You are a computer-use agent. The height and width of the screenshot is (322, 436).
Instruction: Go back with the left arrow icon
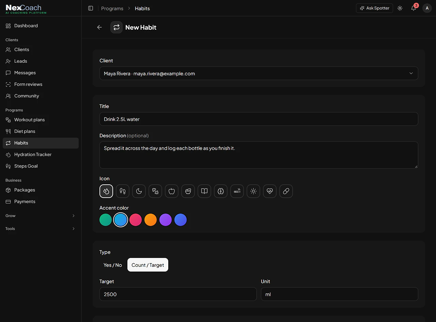99,27
